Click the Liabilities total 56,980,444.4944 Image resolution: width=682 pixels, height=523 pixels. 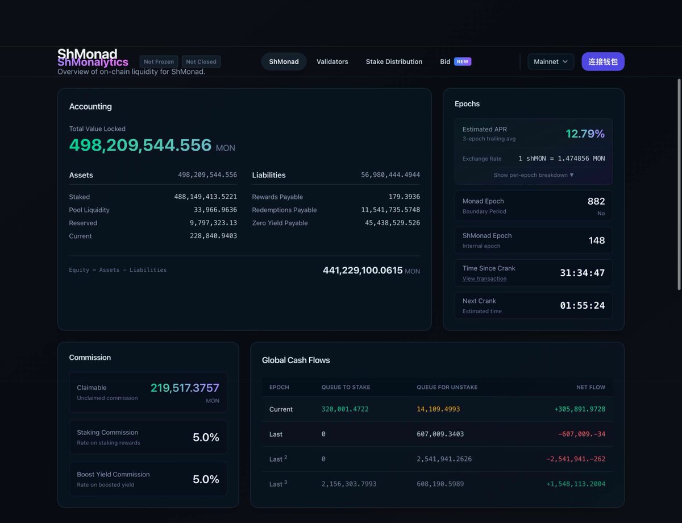[390, 175]
